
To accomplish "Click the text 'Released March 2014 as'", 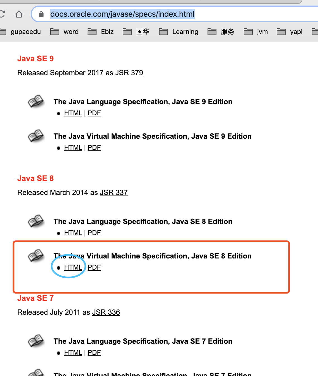I will point(57,192).
